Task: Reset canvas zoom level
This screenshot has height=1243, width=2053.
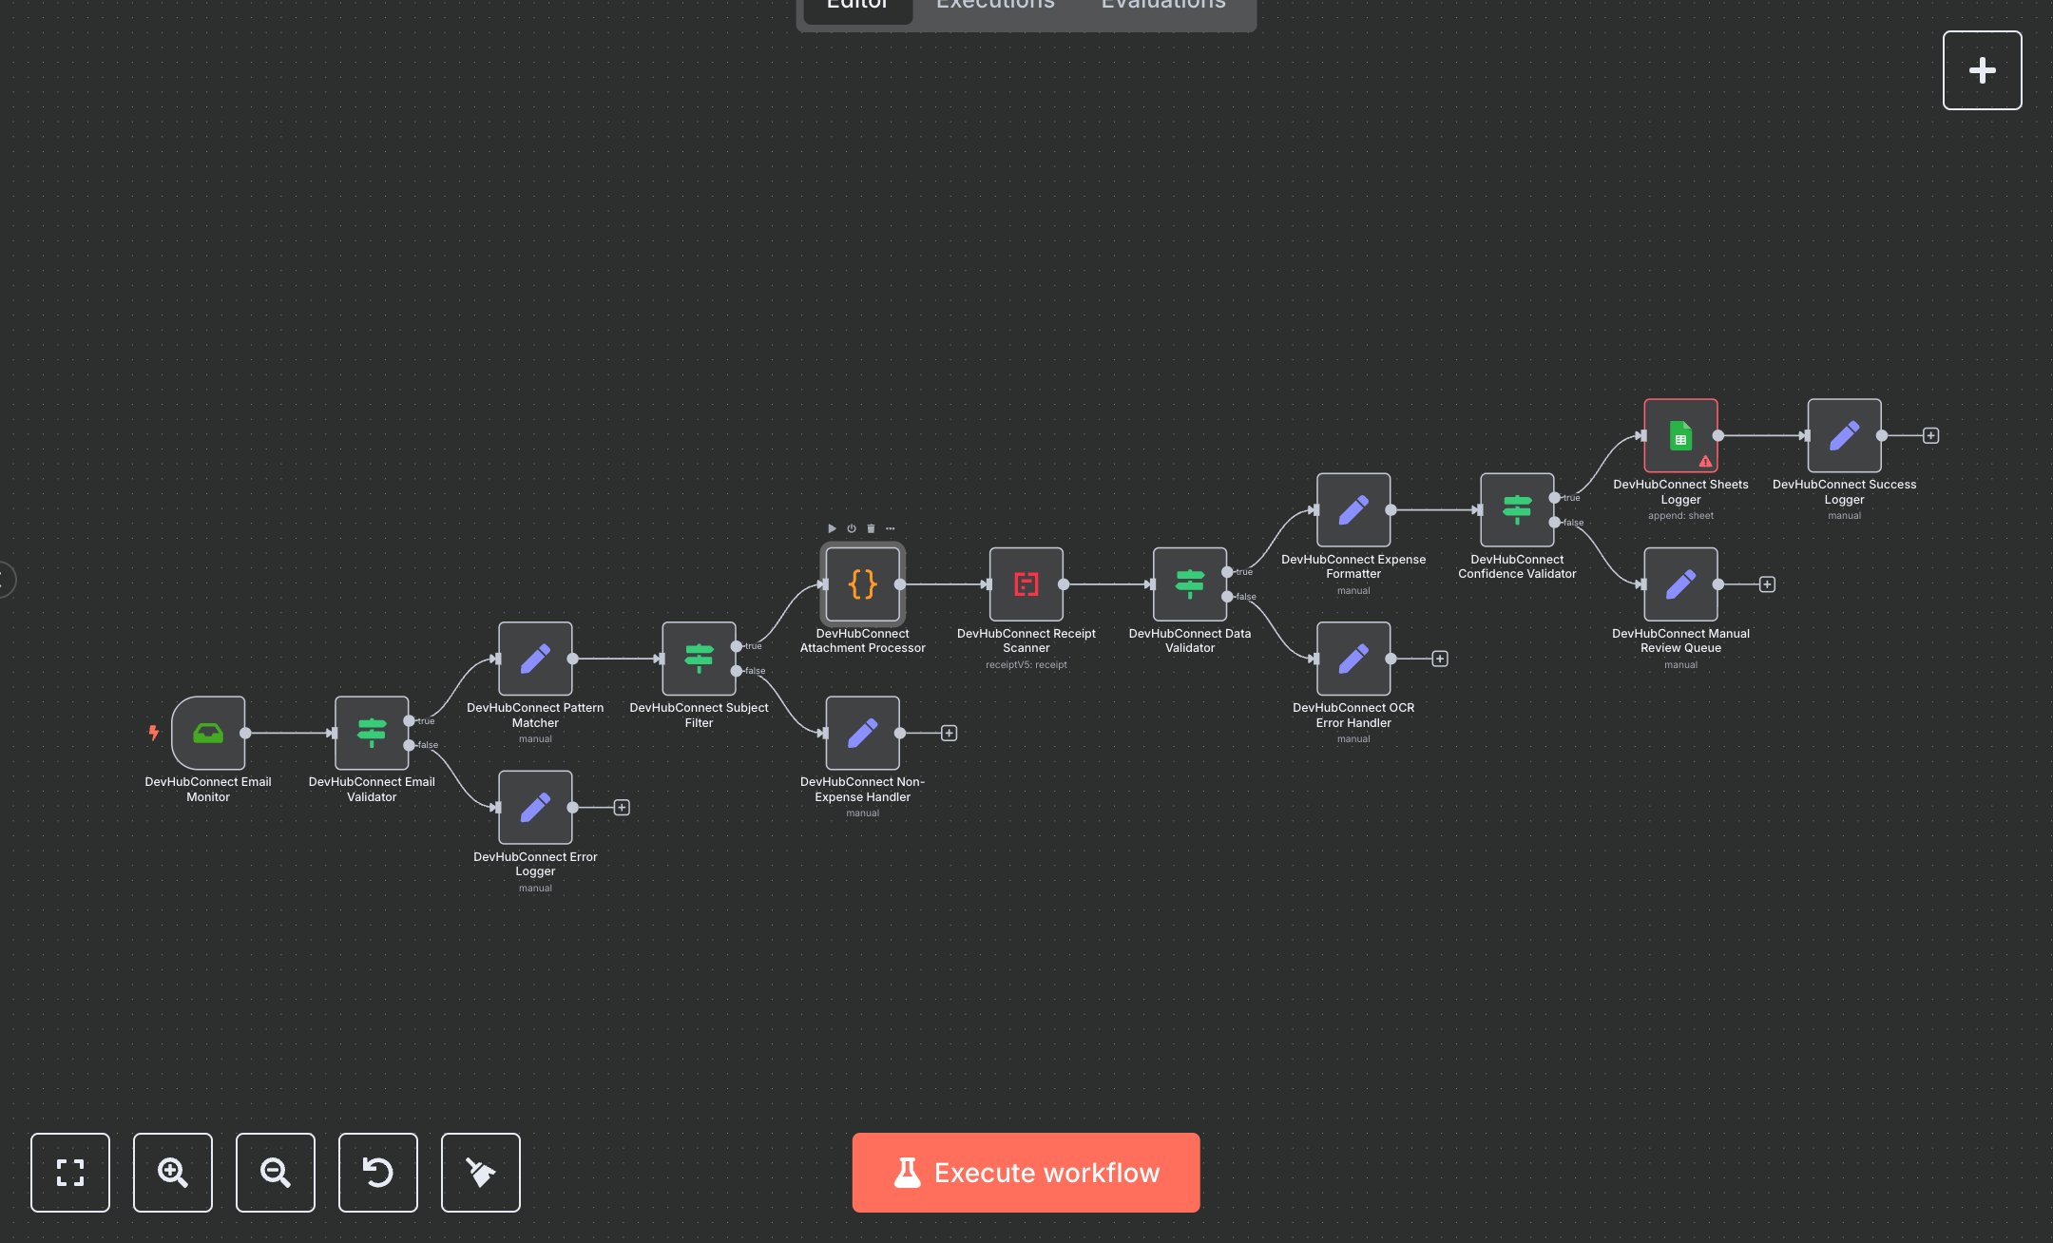Action: tap(378, 1172)
